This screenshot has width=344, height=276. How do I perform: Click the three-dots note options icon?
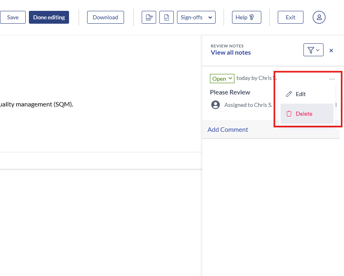[332, 79]
